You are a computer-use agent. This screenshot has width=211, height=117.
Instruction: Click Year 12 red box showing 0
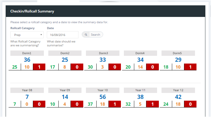190,104
